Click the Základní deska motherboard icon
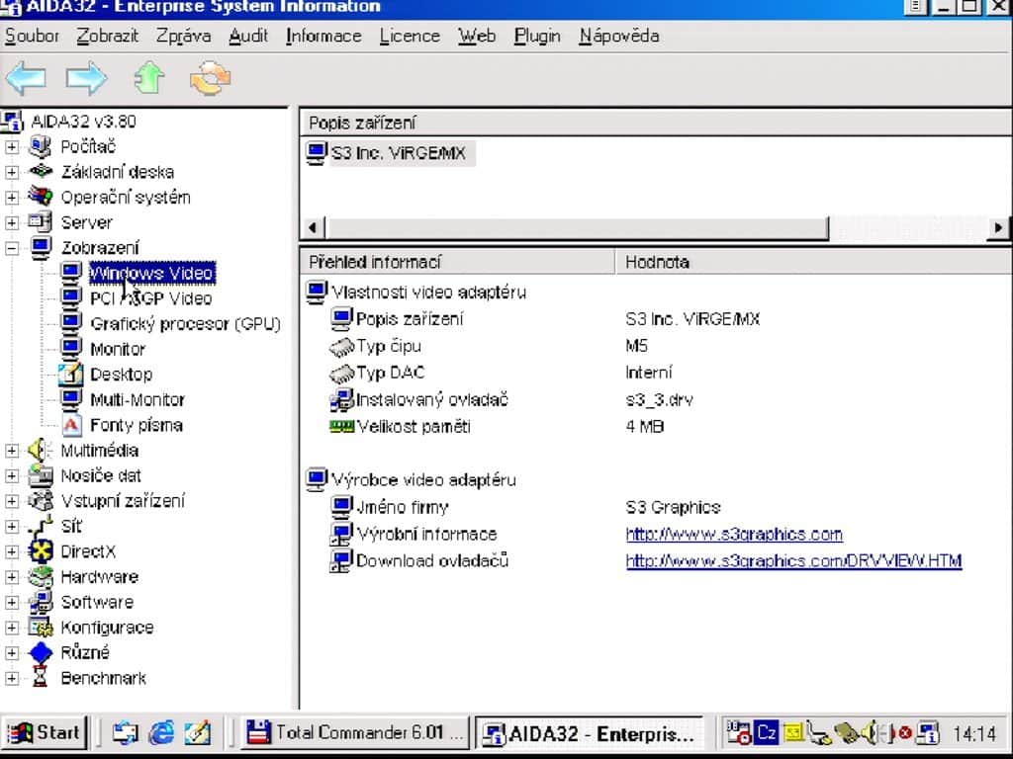The height and width of the screenshot is (759, 1013). (41, 172)
